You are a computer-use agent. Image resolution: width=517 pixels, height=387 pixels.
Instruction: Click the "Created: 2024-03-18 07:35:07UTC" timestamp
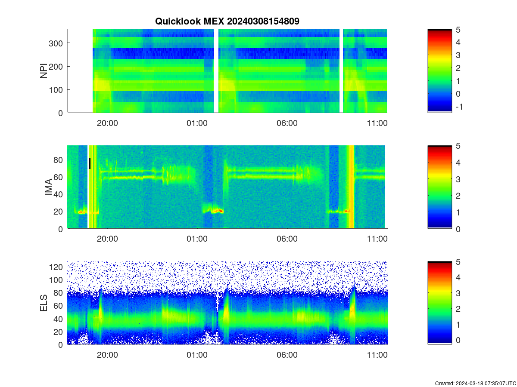pos(475,383)
